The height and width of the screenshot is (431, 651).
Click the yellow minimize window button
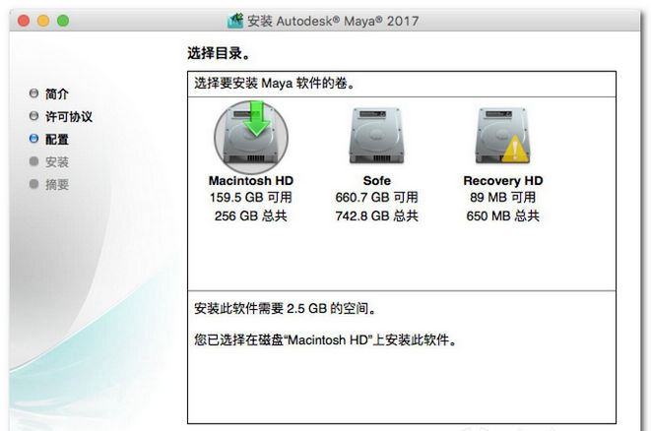pos(43,21)
